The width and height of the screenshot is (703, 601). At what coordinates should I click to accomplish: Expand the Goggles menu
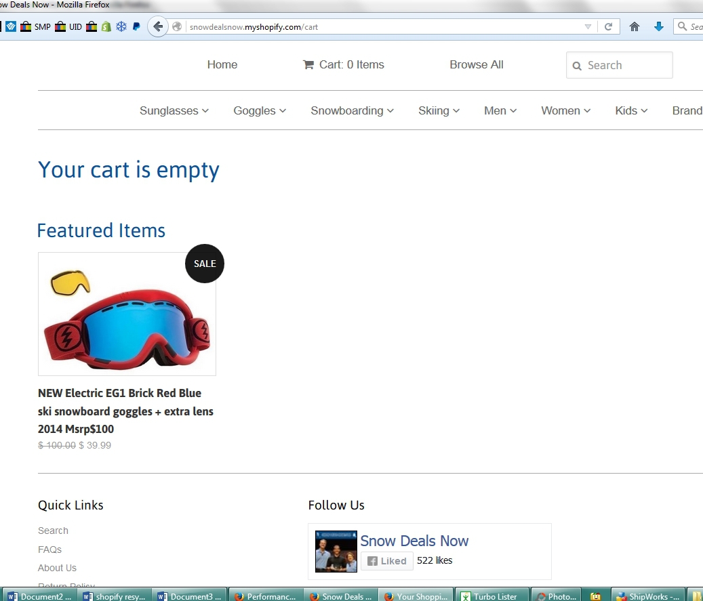tap(260, 110)
